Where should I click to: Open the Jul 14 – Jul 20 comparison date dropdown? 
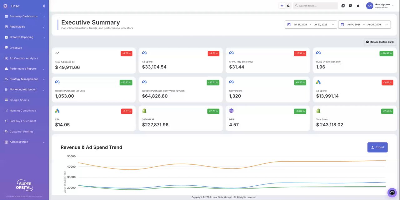click(364, 25)
